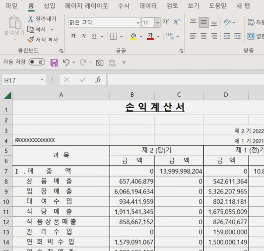The width and height of the screenshot is (264, 251).
Task: Open fill color dropdown arrow
Action: 141,36
